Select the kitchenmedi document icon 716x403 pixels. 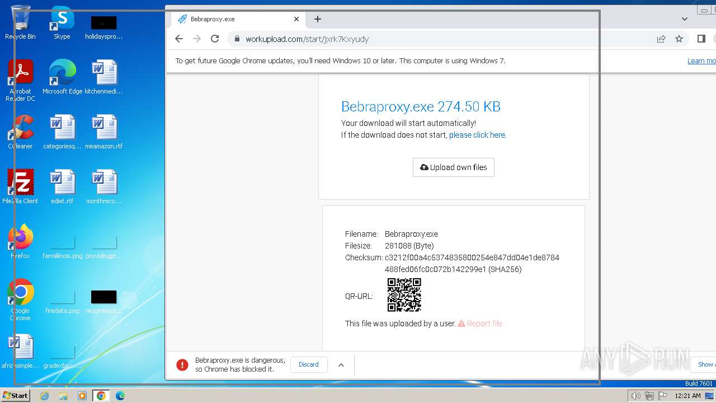104,77
